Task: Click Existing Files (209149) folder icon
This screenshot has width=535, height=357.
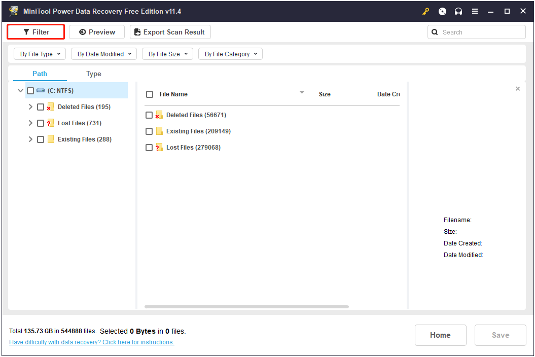Action: tap(159, 131)
